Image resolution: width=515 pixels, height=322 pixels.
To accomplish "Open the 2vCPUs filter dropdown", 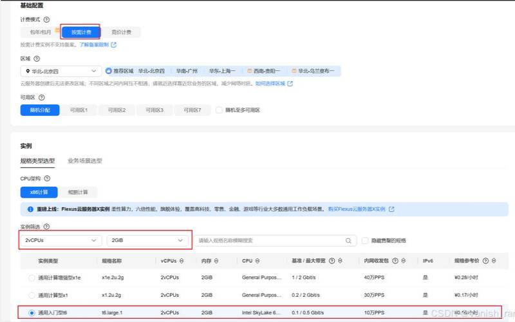I will pos(61,240).
